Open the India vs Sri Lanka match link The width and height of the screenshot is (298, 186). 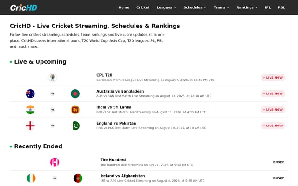coord(114,107)
